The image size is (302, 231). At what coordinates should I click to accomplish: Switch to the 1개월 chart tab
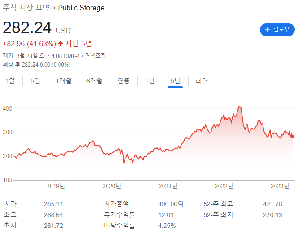pyautogui.click(x=64, y=80)
